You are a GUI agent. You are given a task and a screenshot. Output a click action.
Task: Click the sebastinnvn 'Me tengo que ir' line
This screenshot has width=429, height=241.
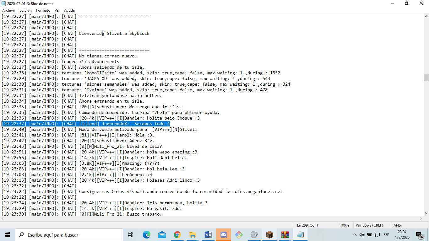(92, 107)
